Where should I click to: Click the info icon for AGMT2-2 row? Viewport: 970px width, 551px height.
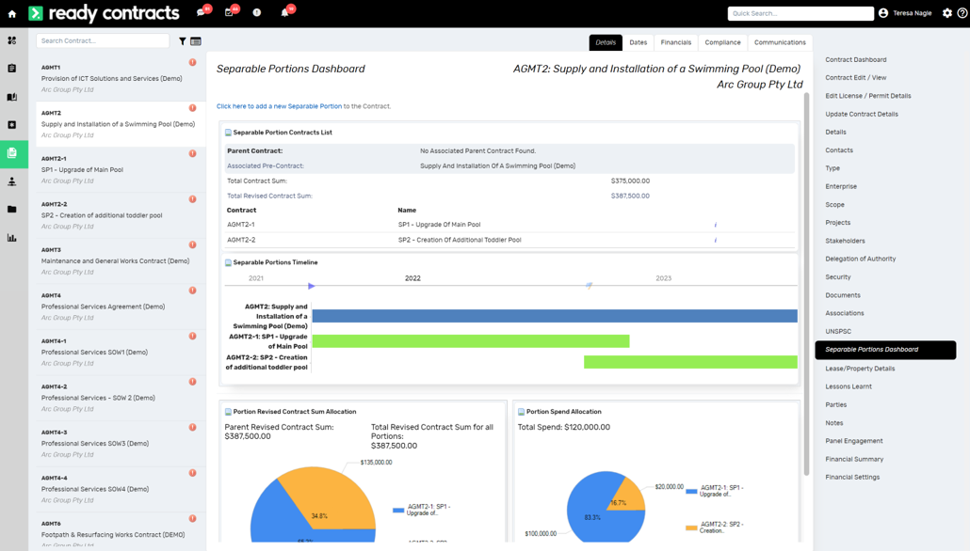pyautogui.click(x=716, y=241)
